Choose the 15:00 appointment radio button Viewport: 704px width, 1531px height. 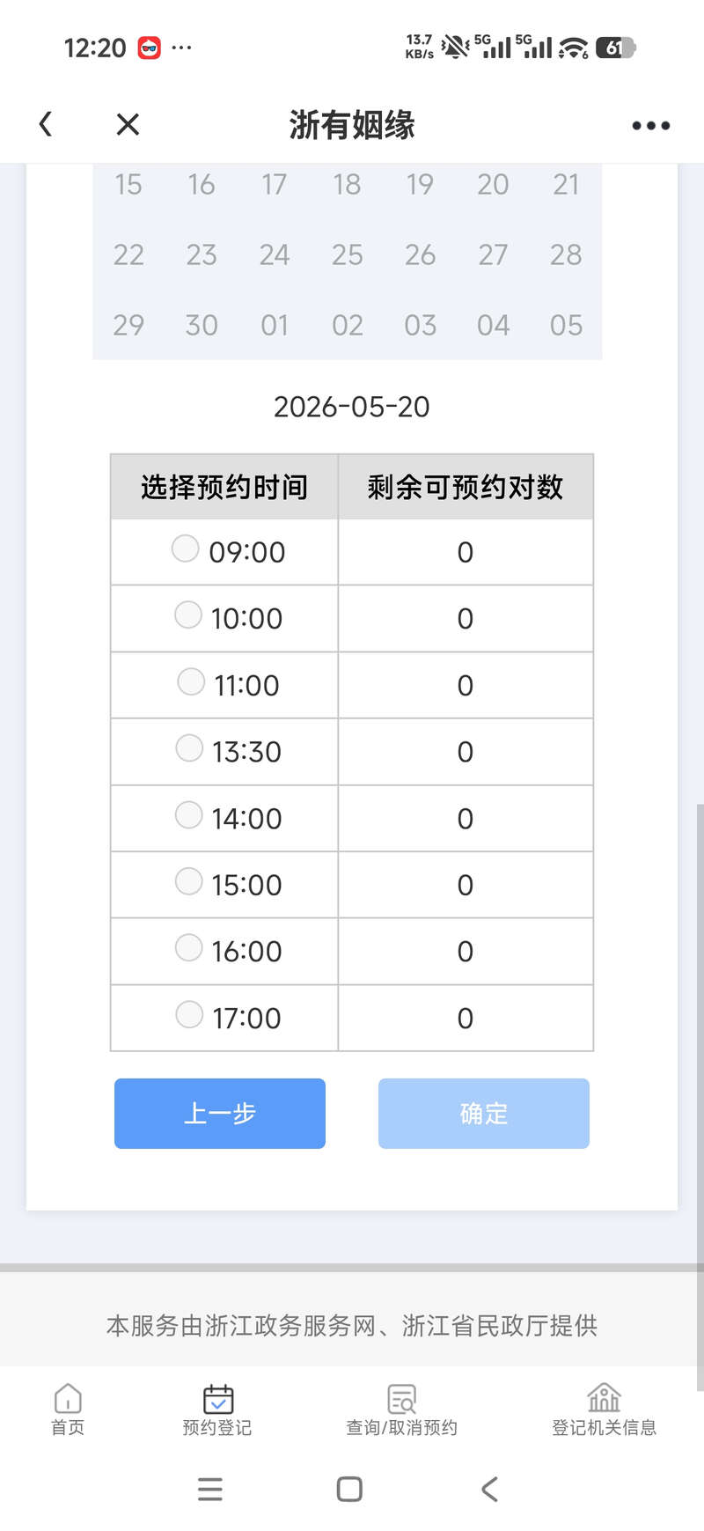click(x=189, y=880)
